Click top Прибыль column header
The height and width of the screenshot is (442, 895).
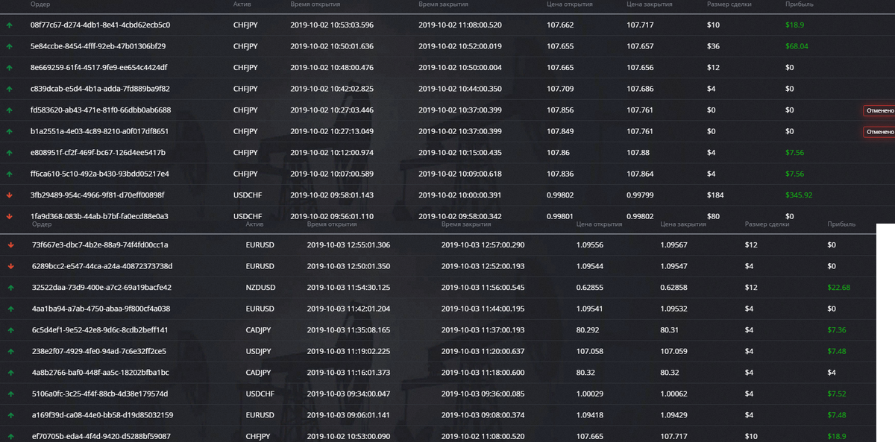800,4
